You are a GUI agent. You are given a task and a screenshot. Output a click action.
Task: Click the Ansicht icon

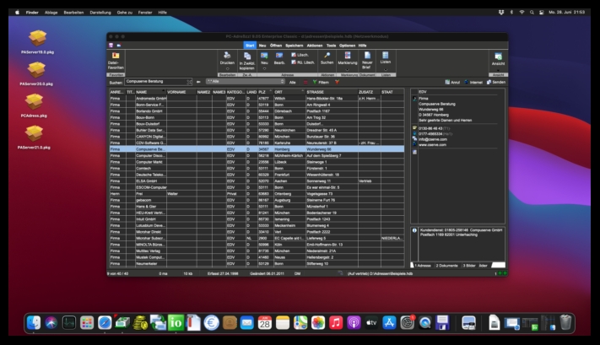click(x=498, y=57)
